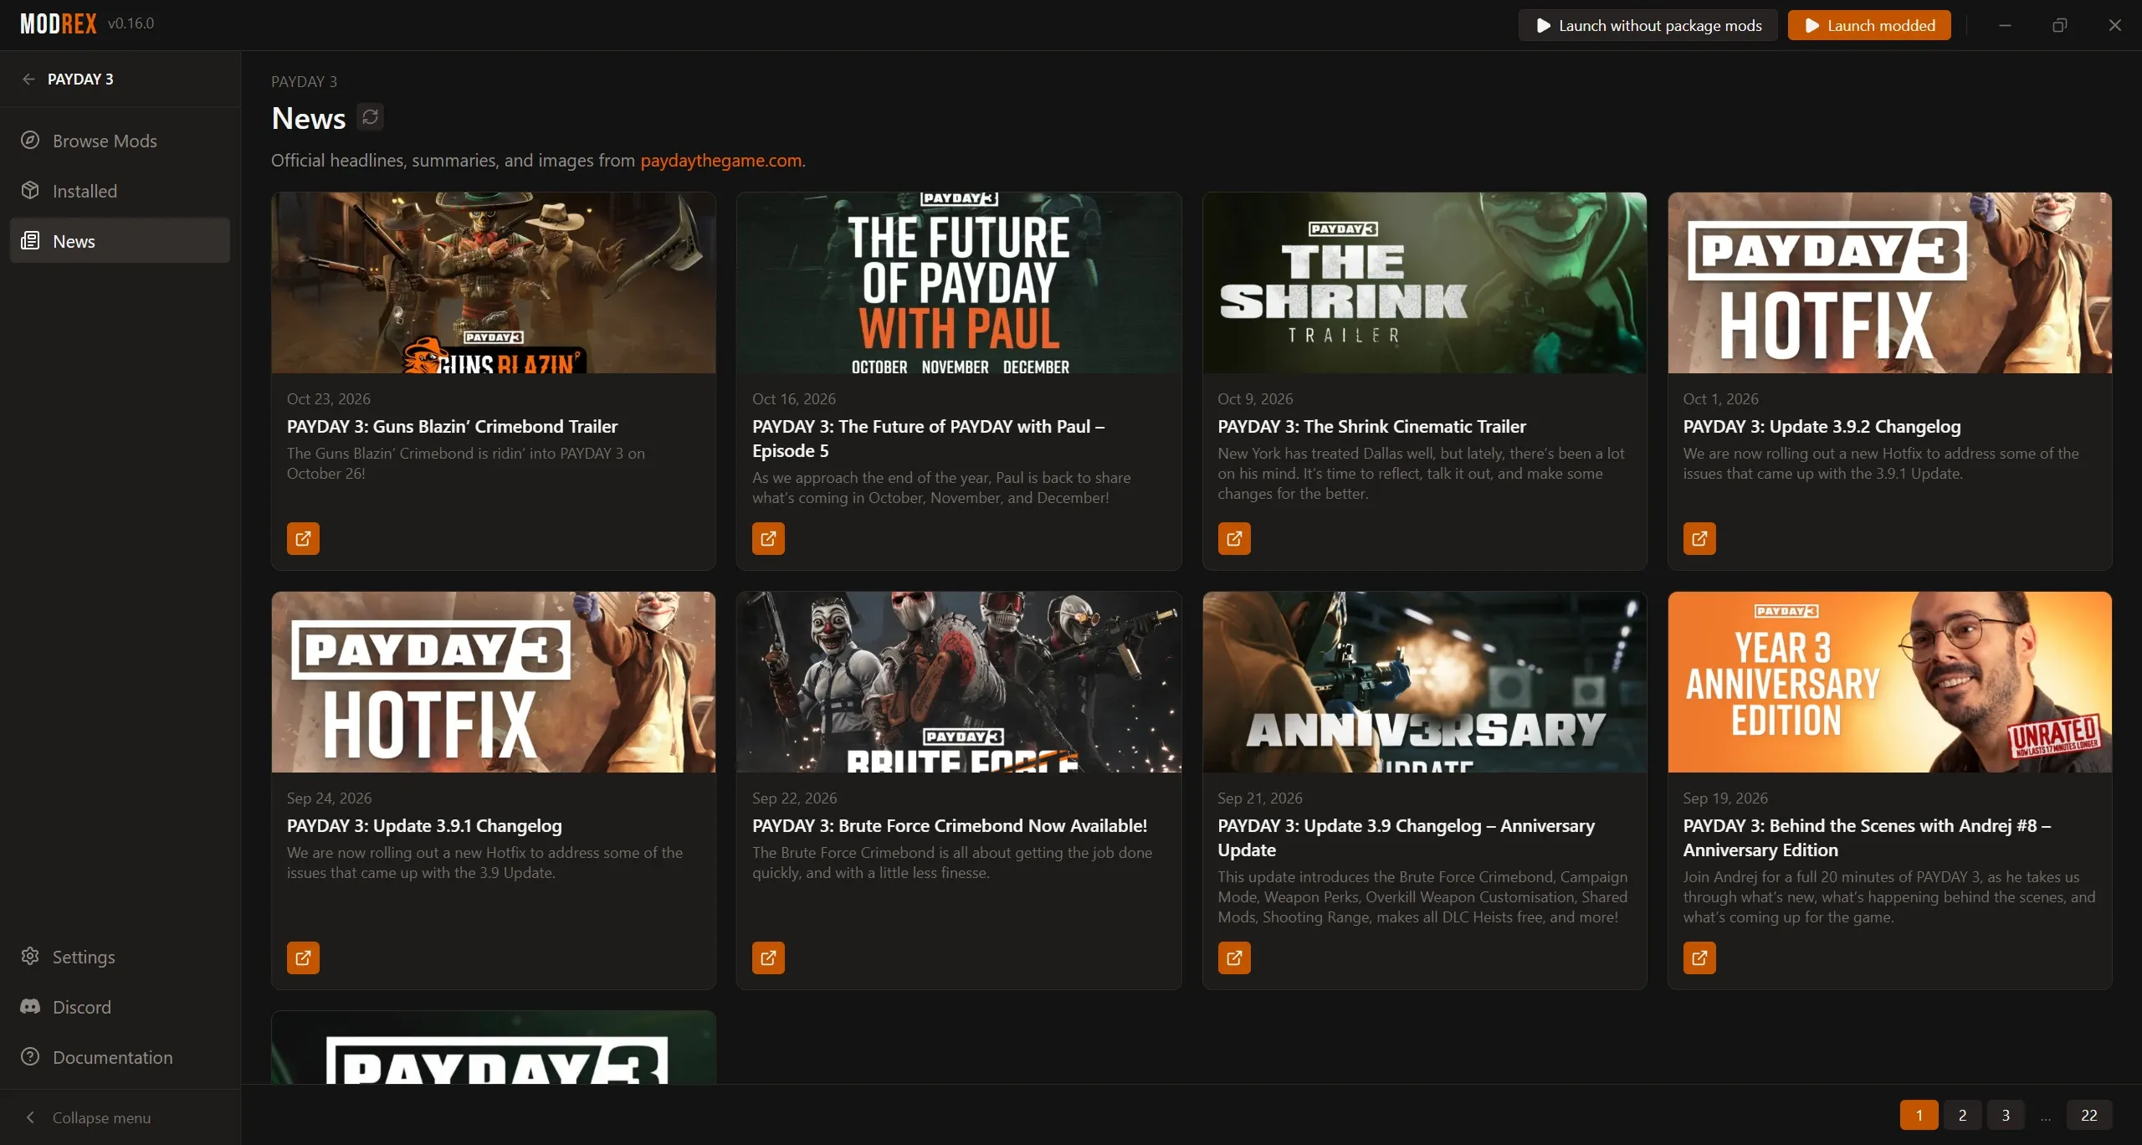
Task: Close the ModRex window
Action: (x=2115, y=25)
